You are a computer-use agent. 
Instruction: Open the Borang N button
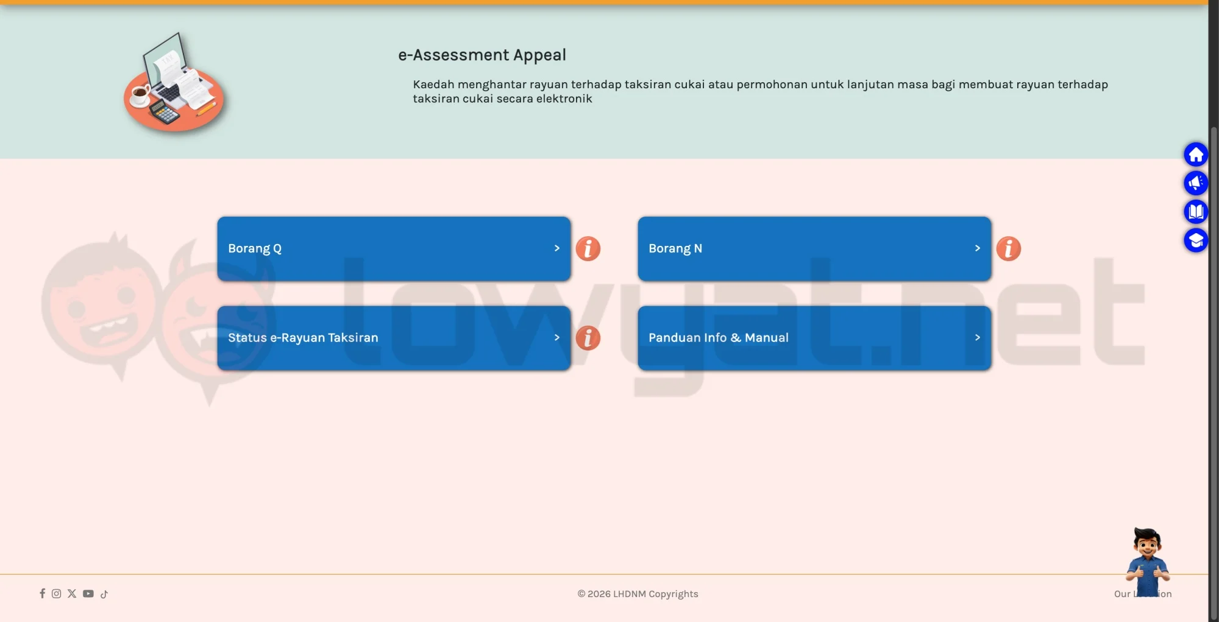814,248
